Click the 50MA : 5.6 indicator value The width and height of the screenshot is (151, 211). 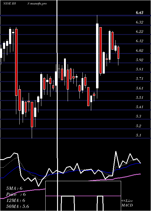click(x=18, y=206)
